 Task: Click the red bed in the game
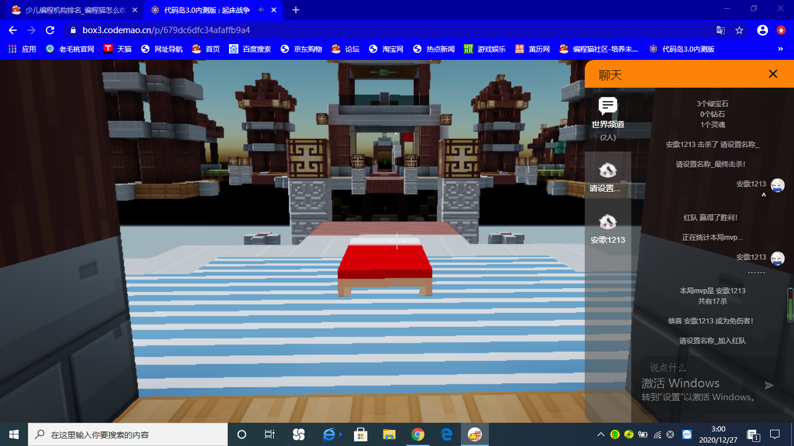385,267
